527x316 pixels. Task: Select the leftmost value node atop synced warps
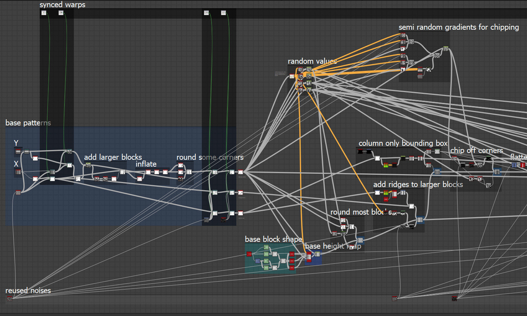click(44, 13)
